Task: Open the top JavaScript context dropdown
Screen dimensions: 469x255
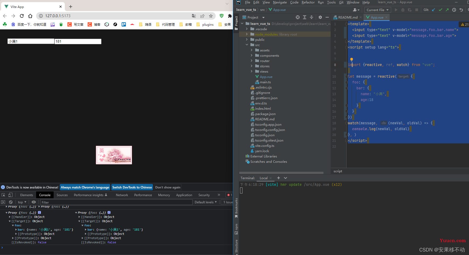Action: [x=22, y=202]
